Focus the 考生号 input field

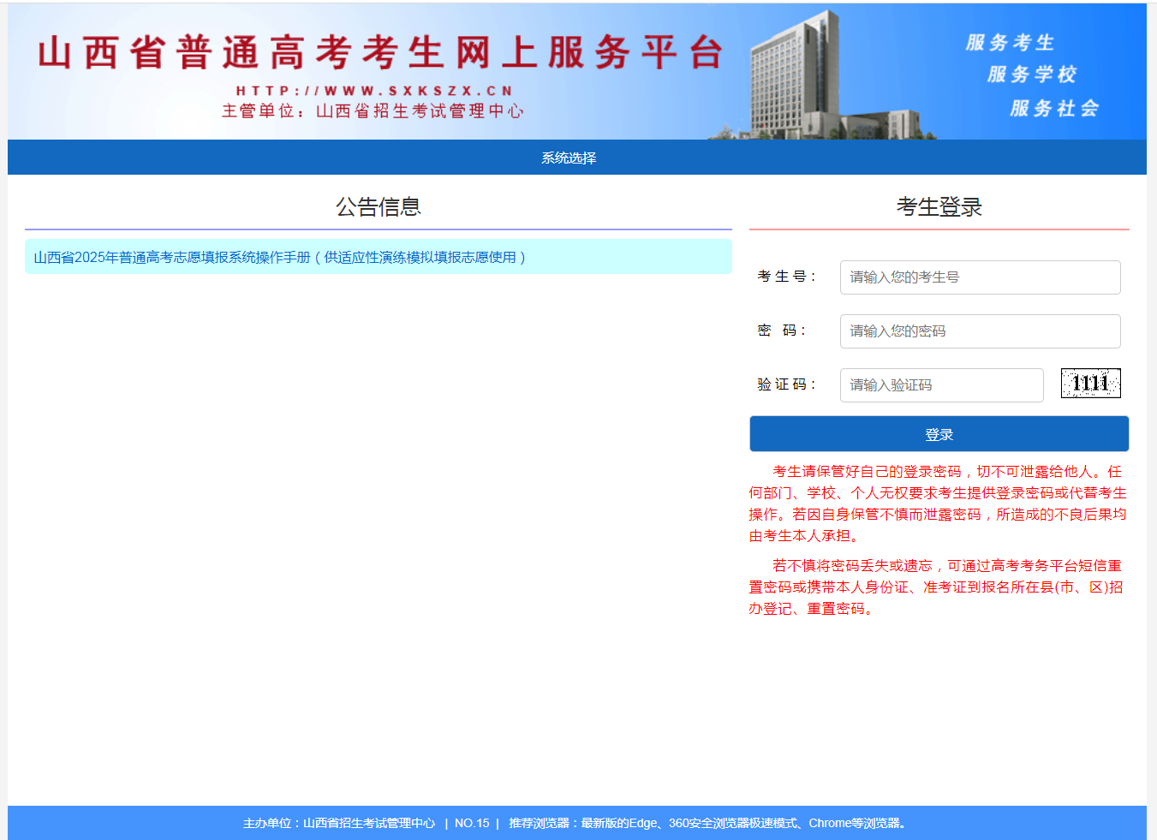pos(980,277)
